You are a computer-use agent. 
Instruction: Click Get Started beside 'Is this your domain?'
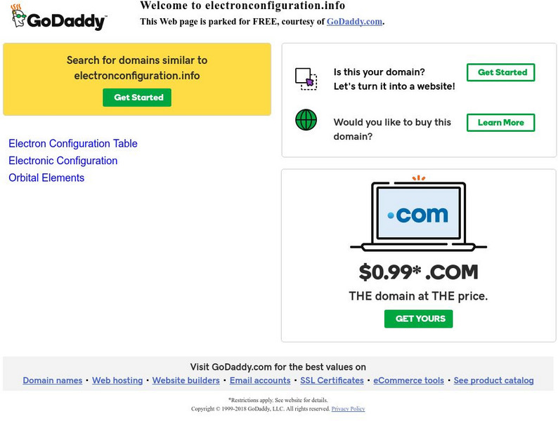point(501,72)
